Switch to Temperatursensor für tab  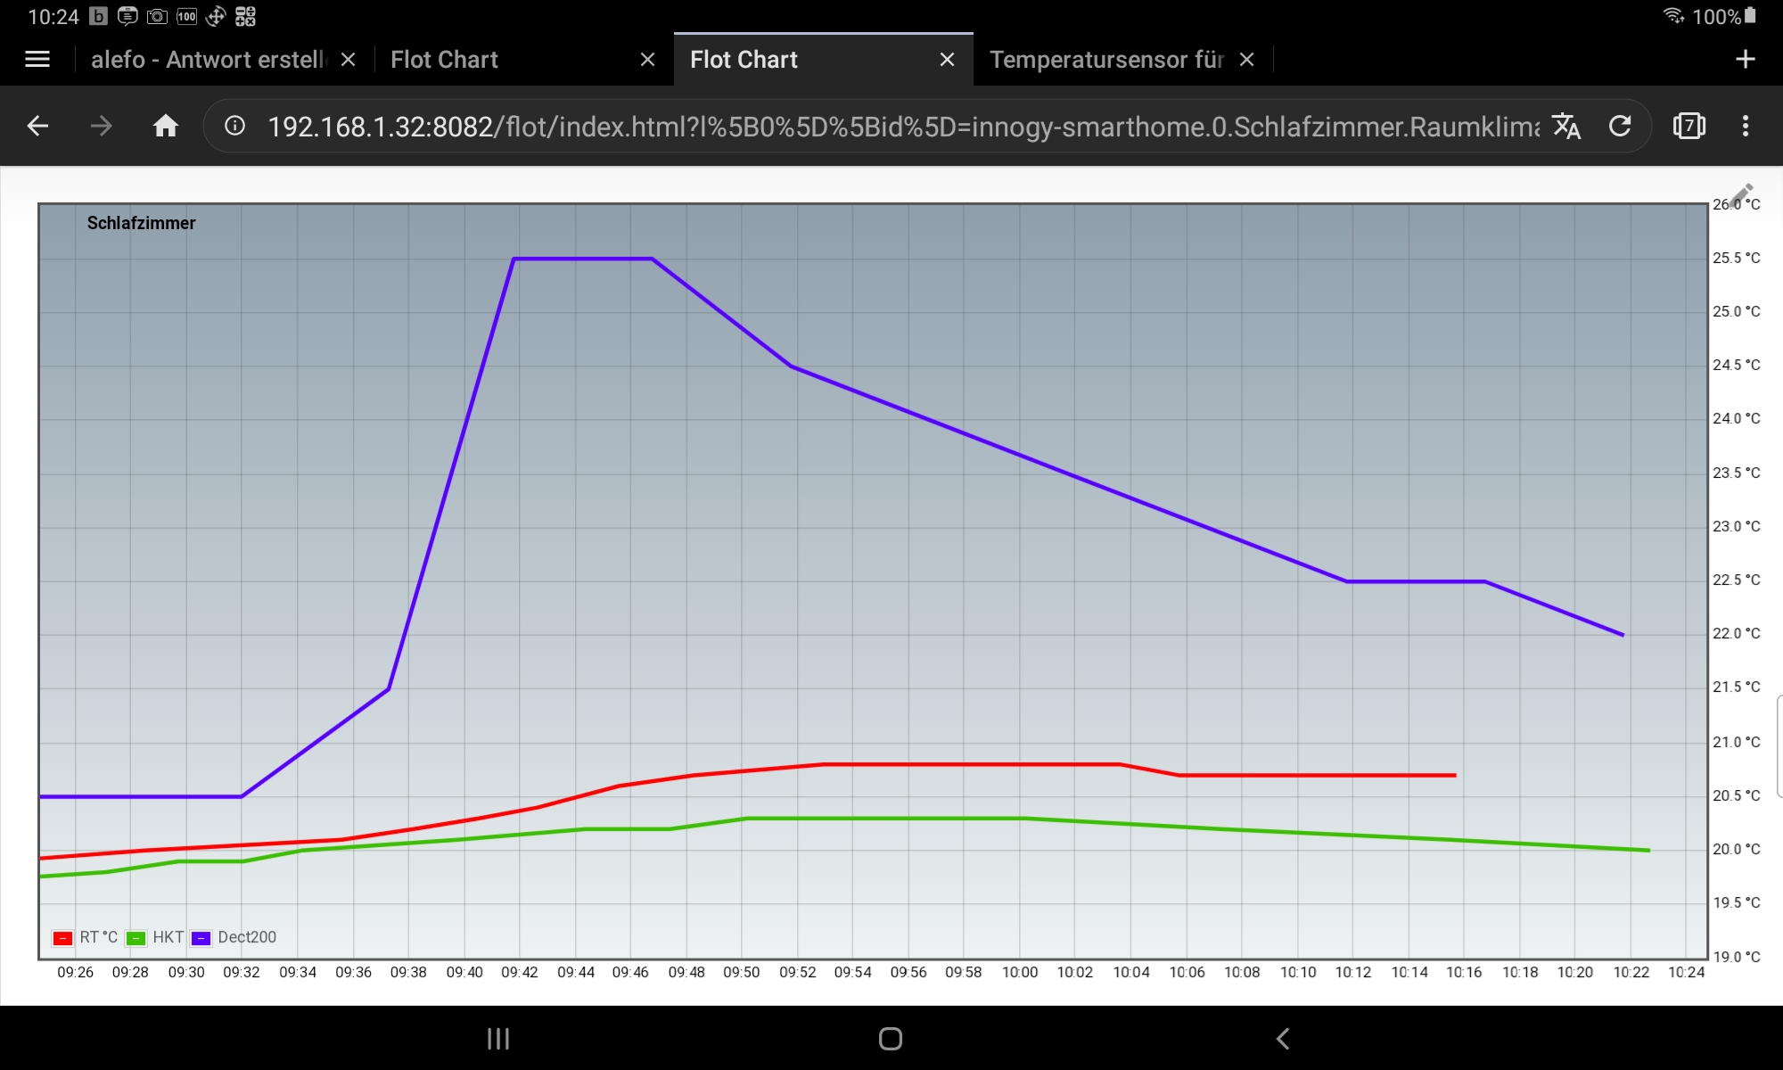pos(1105,60)
